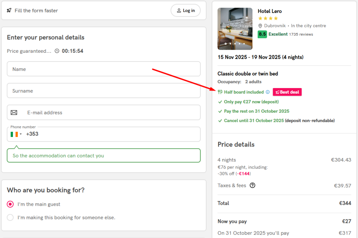This screenshot has height=238, width=358.
Task: Click the 00:15:54 price guarantee timer
Action: [73, 51]
